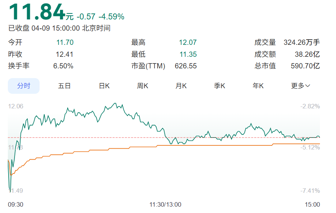Image resolution: width=336 pixels, height=213 pixels.
Task: Click the 成交量 value 324.26万手
Action: (302, 43)
